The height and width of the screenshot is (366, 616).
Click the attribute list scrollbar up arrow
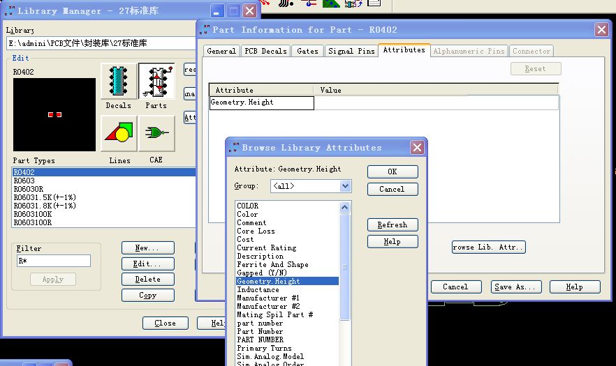point(344,207)
